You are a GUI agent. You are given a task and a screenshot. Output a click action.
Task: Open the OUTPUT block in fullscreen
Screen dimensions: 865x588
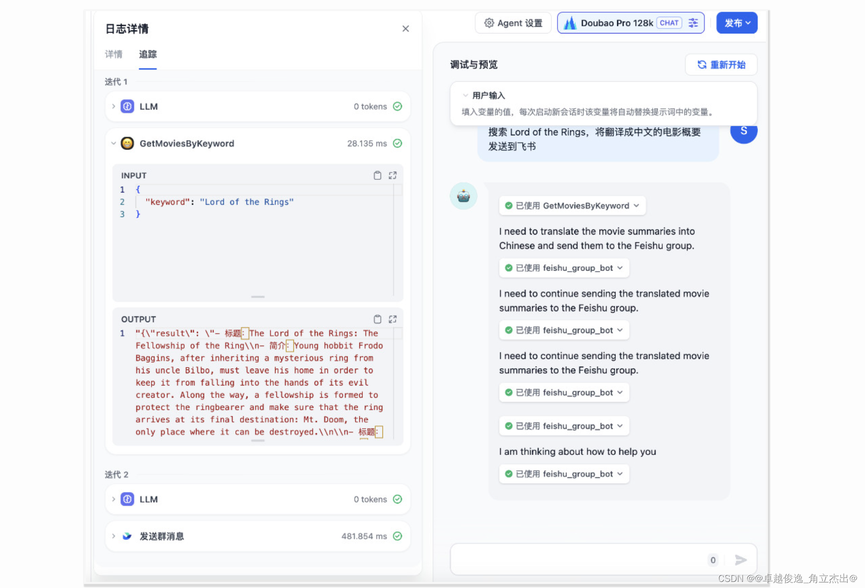[393, 319]
